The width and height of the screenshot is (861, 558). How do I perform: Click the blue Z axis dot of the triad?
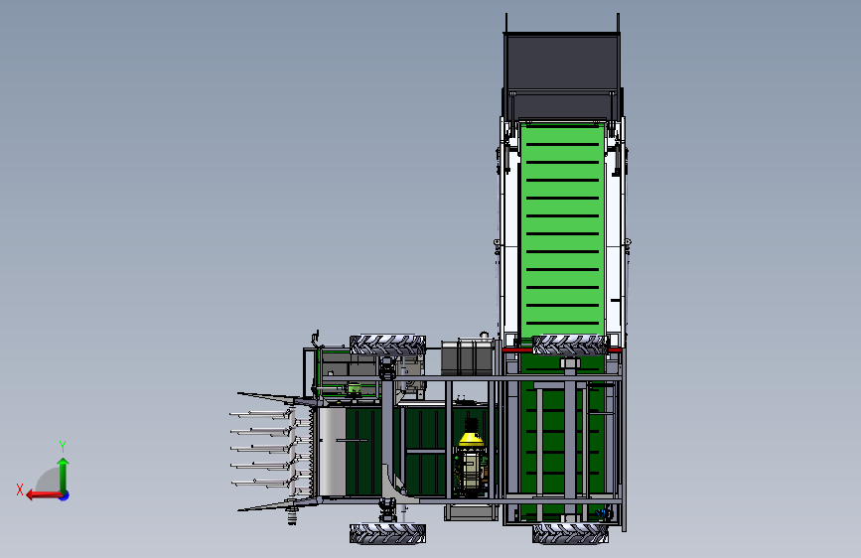(65, 495)
